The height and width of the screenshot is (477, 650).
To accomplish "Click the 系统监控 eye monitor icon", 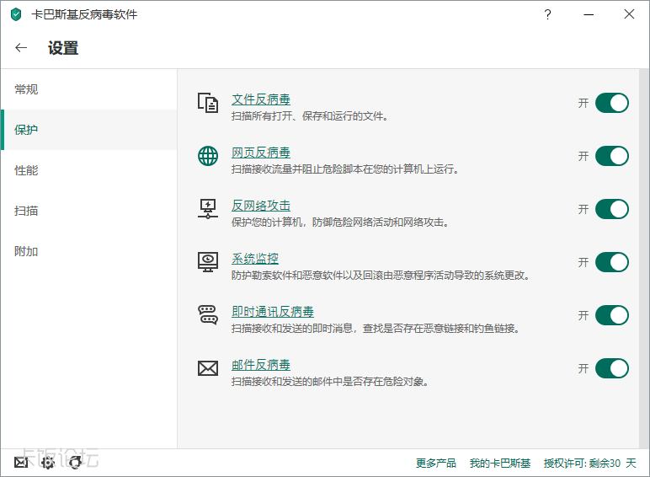I will point(207,262).
